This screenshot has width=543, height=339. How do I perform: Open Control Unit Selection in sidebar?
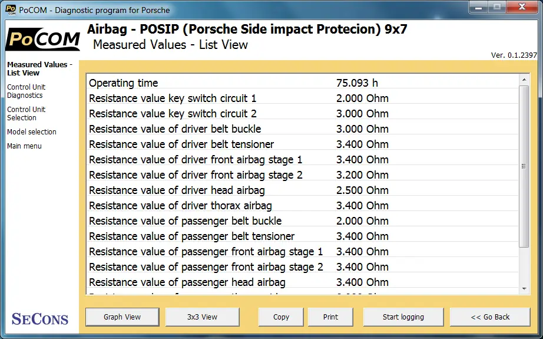pyautogui.click(x=27, y=113)
